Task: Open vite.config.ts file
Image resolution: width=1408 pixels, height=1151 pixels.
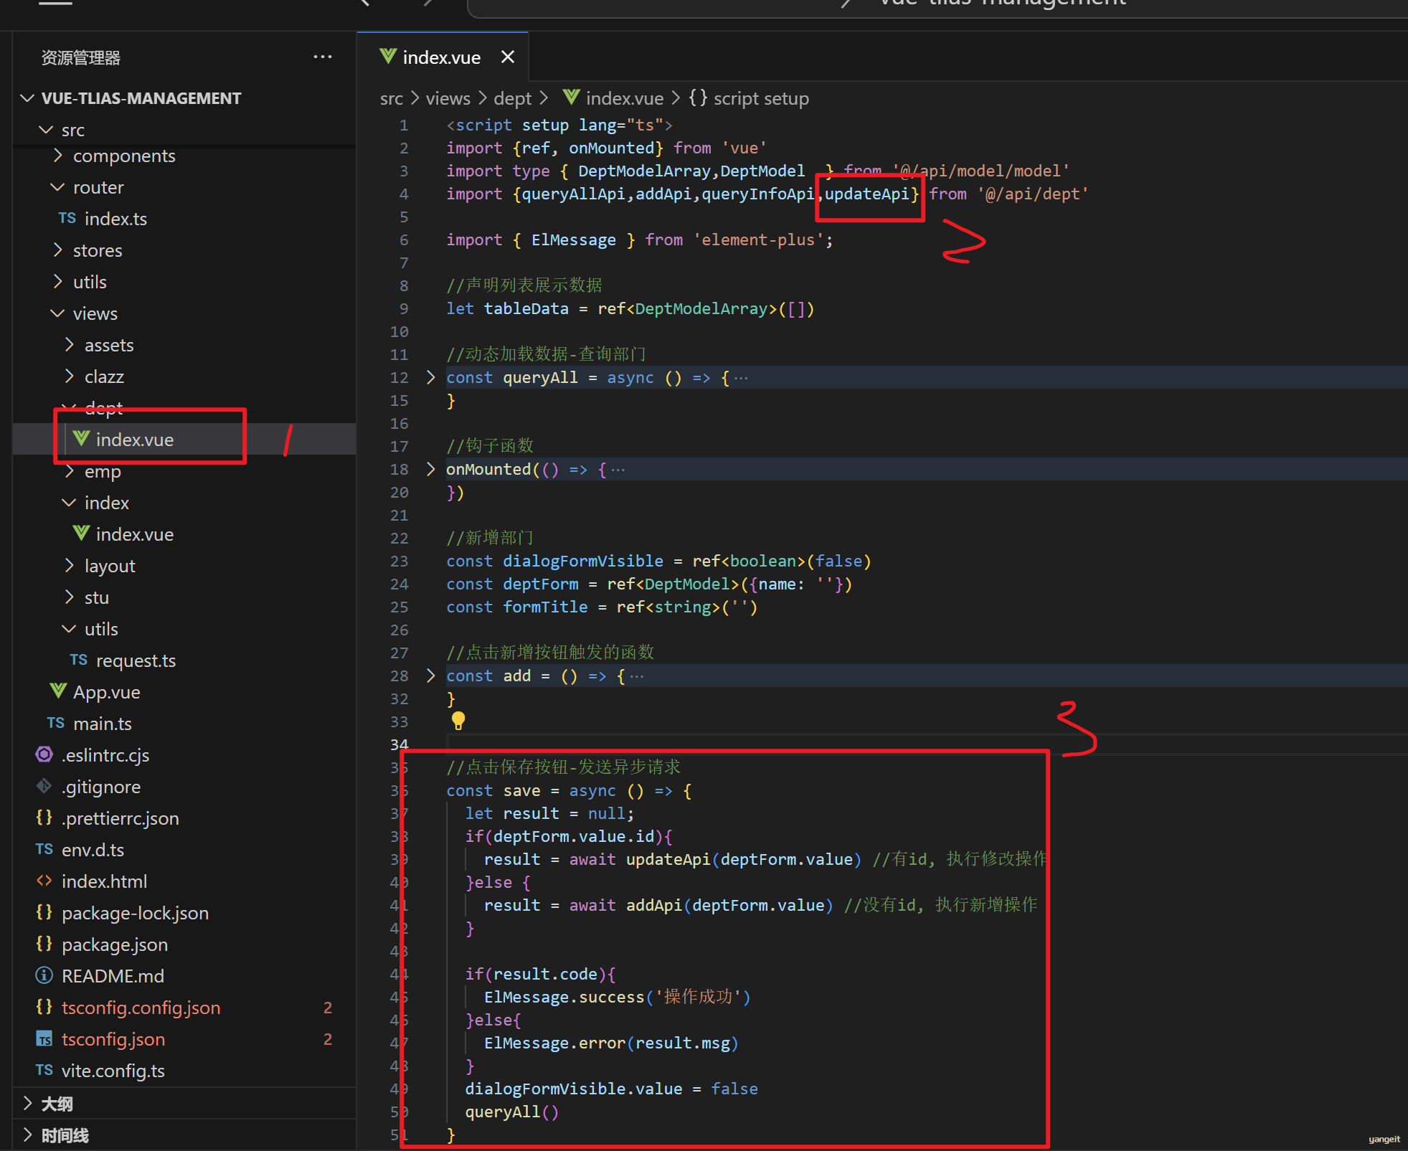Action: click(113, 1071)
